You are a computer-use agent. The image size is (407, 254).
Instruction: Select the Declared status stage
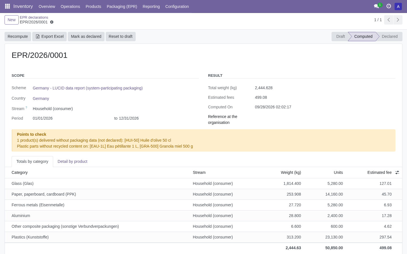point(390,36)
